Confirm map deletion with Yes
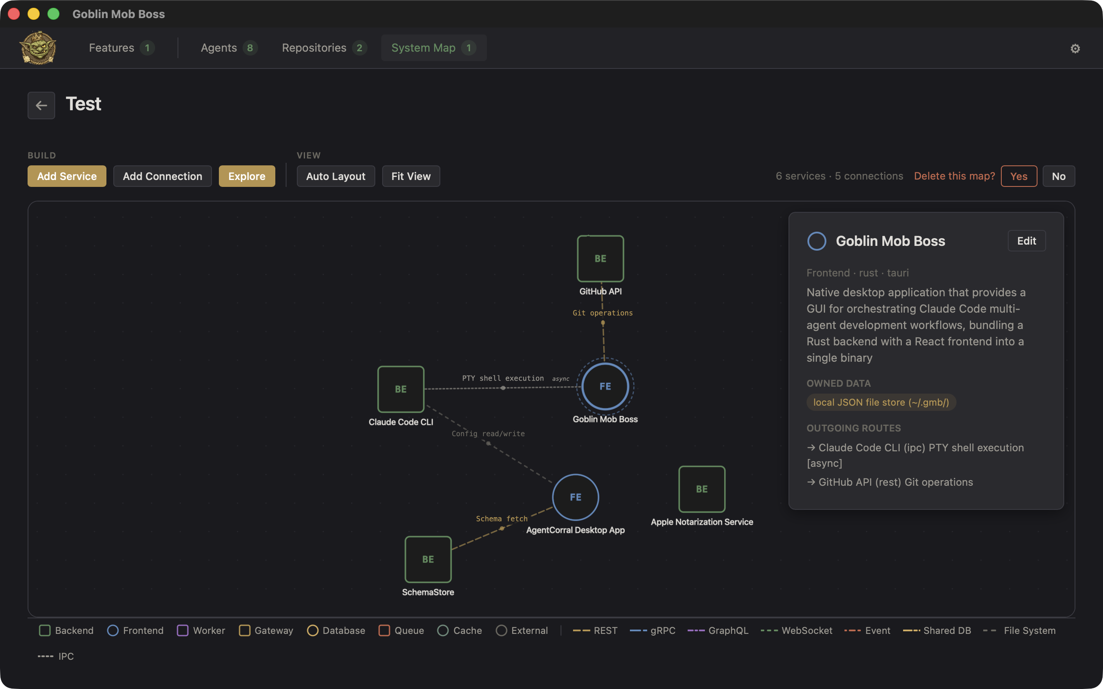This screenshot has width=1103, height=689. click(1018, 177)
